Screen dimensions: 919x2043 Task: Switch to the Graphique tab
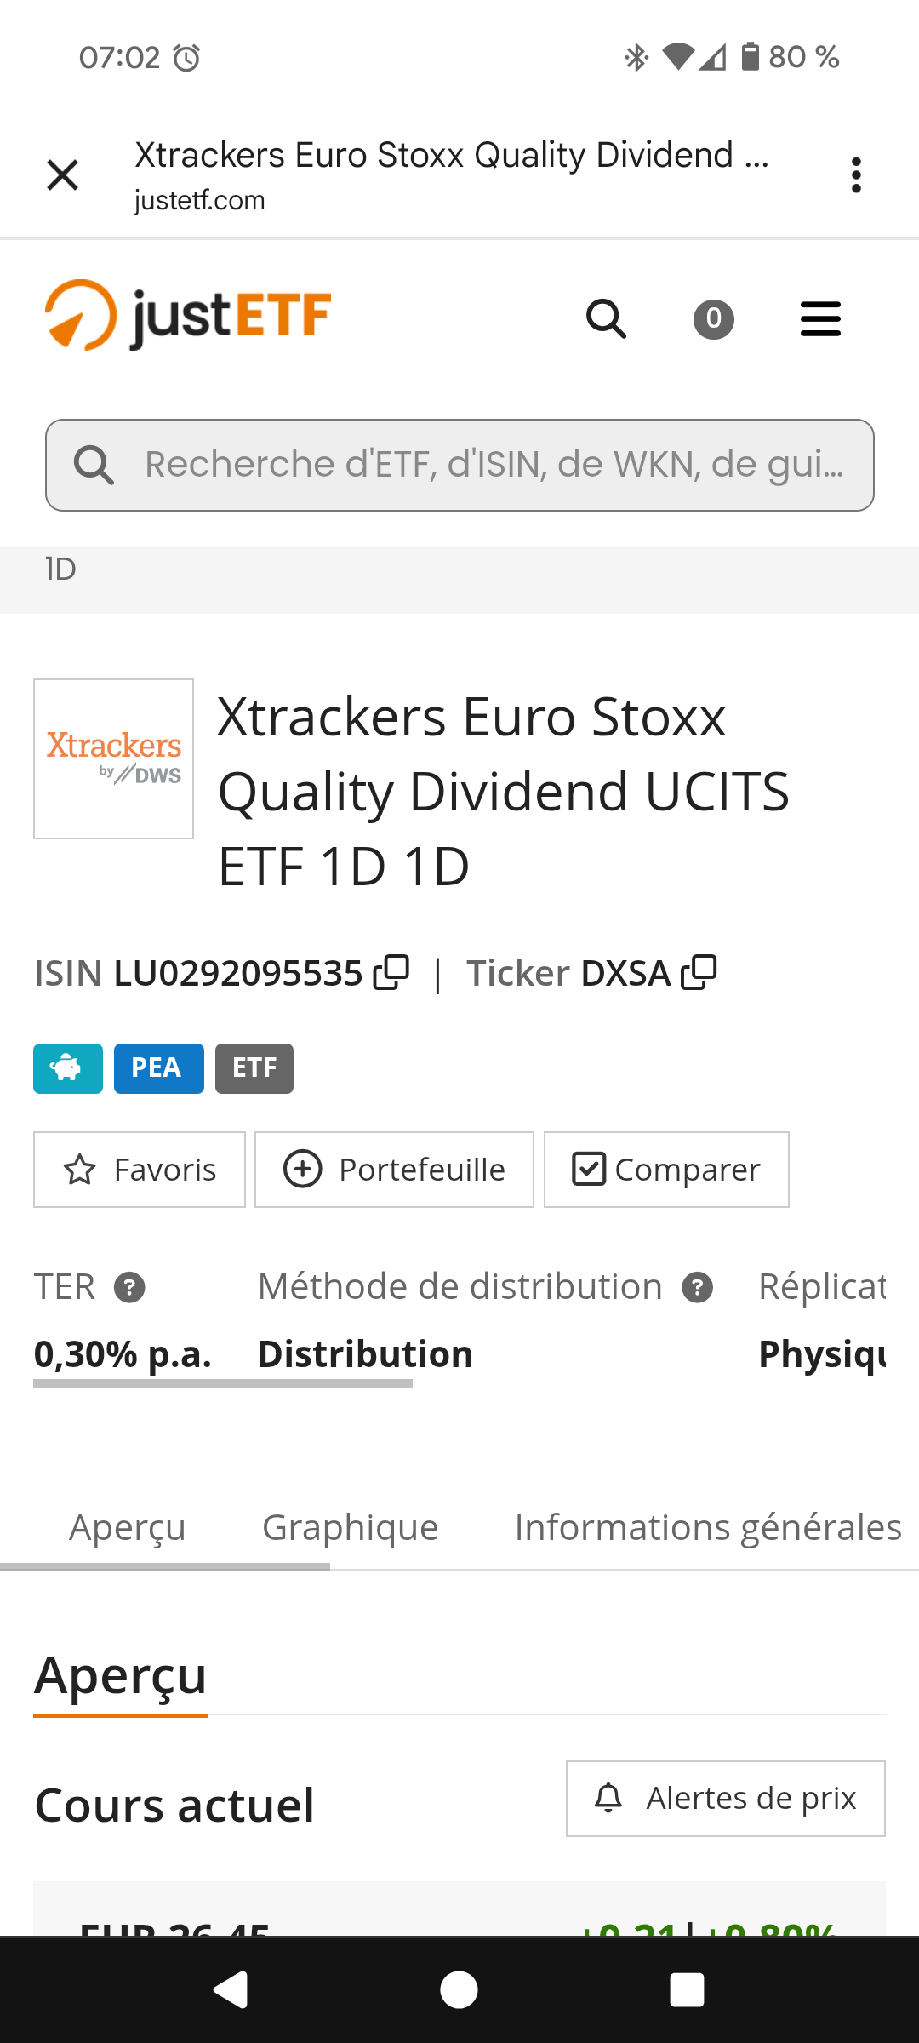click(x=350, y=1527)
